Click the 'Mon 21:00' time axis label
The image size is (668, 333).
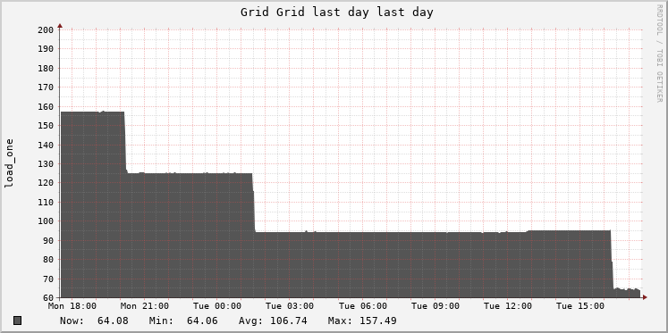145,306
